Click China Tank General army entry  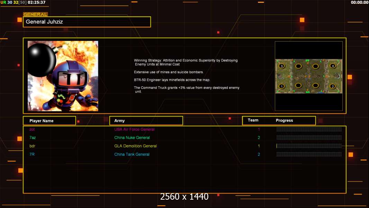[x=132, y=154]
